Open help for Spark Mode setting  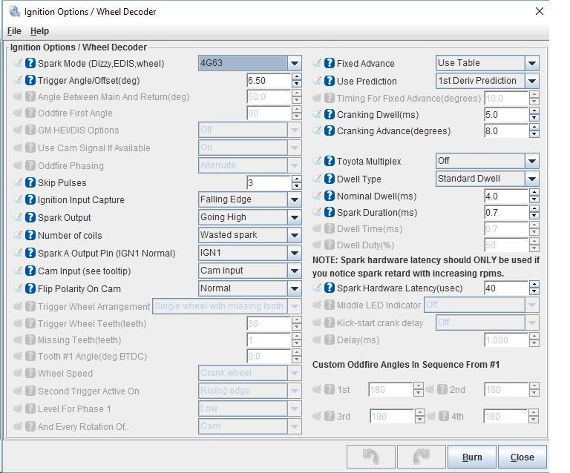click(30, 63)
